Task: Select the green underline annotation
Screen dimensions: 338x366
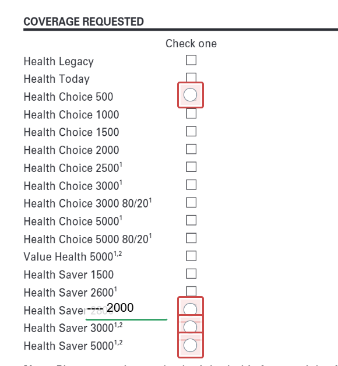Action: (126, 319)
